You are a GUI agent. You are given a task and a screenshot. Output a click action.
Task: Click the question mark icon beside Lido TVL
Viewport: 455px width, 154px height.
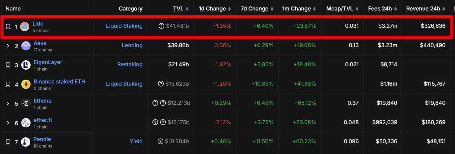161,26
